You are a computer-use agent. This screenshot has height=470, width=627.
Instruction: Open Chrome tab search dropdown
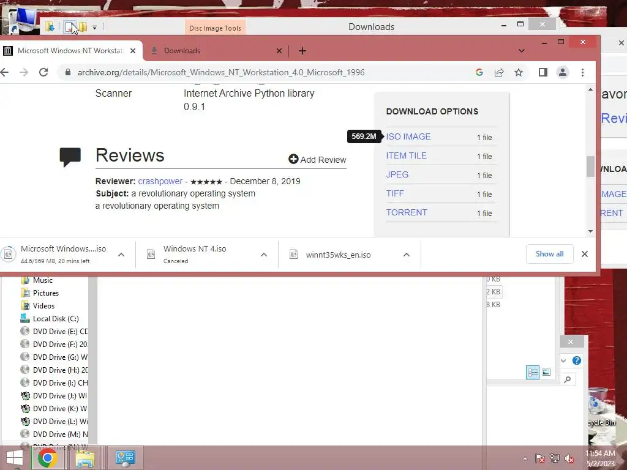tap(522, 51)
